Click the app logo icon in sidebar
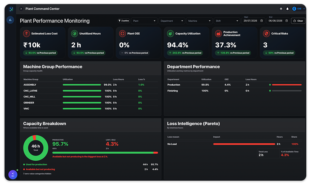The image size is (310, 186). 11,9
